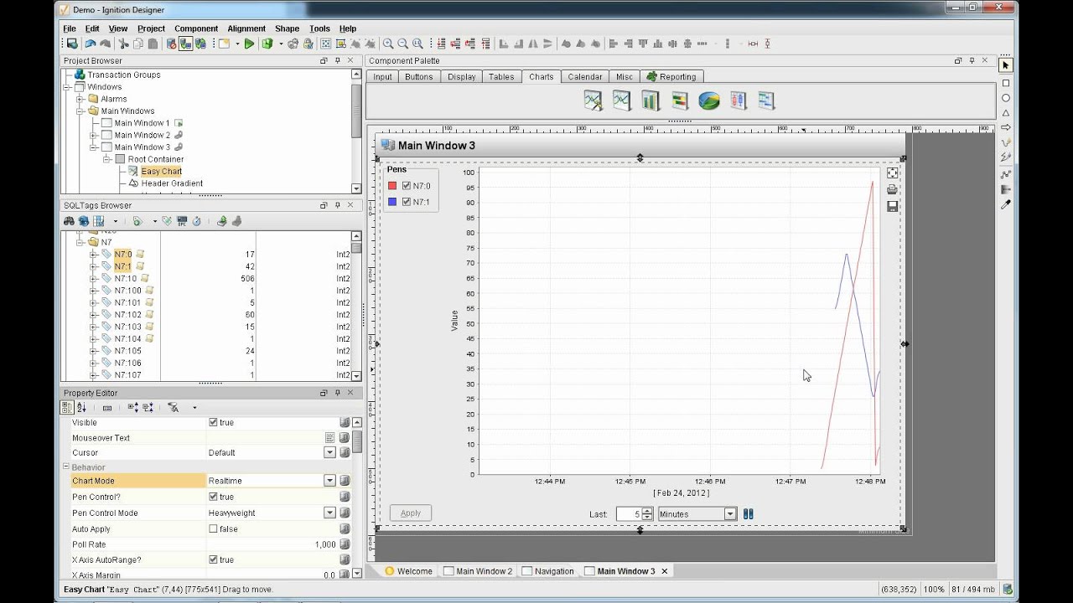Increase the Last value with spinner up arrow
This screenshot has width=1073, height=603.
[x=647, y=511]
